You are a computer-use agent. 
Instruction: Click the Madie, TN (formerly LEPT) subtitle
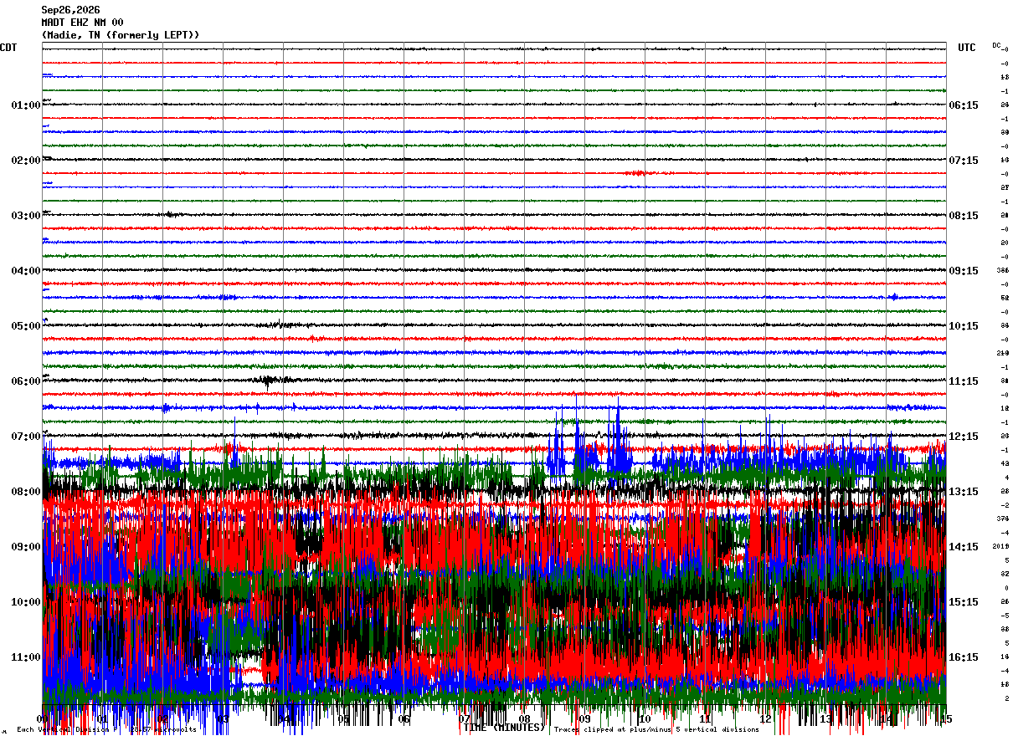[121, 35]
